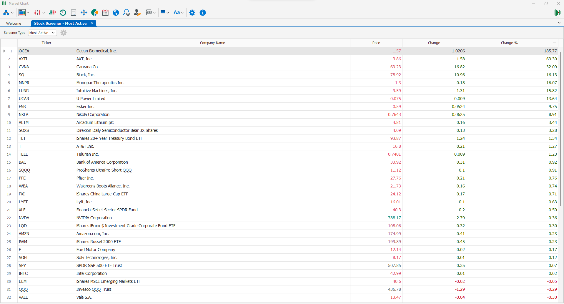Select the TLT ticker cell
This screenshot has height=304, width=564.
coord(46,138)
